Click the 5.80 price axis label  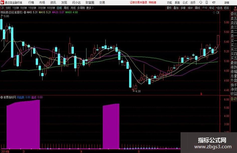tap(226, 22)
